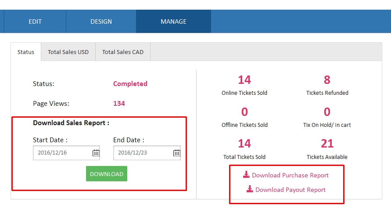This screenshot has height=209, width=391.
Task: Click the download icon beside Purchase Report
Action: click(246, 175)
